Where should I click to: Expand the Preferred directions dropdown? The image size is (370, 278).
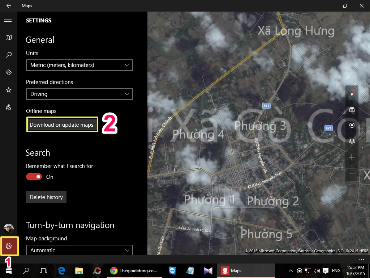click(79, 94)
